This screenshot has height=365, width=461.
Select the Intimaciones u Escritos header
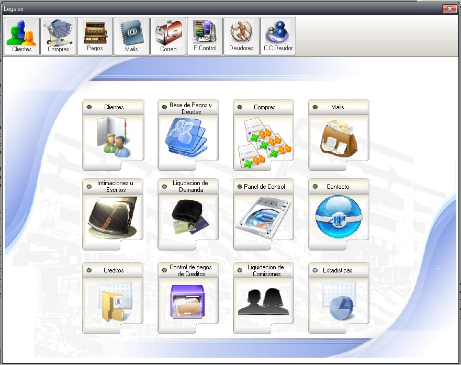tap(115, 186)
